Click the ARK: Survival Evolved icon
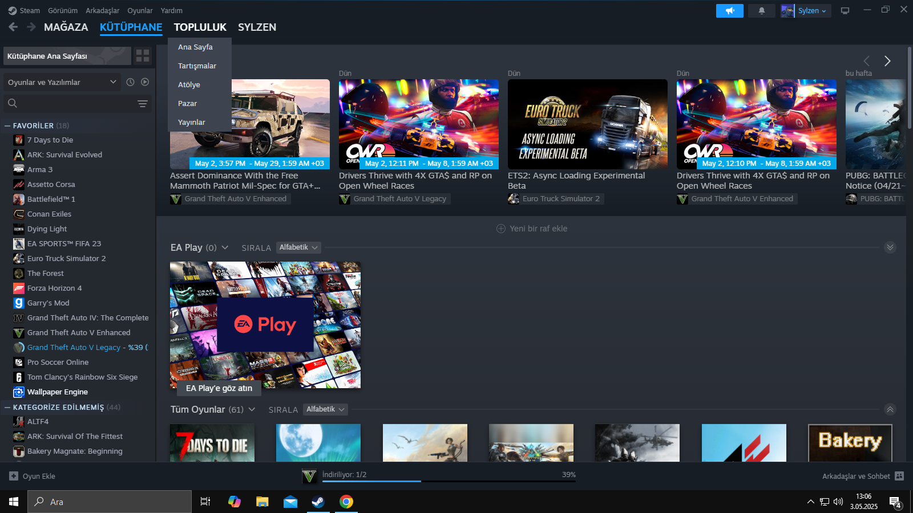 19,154
